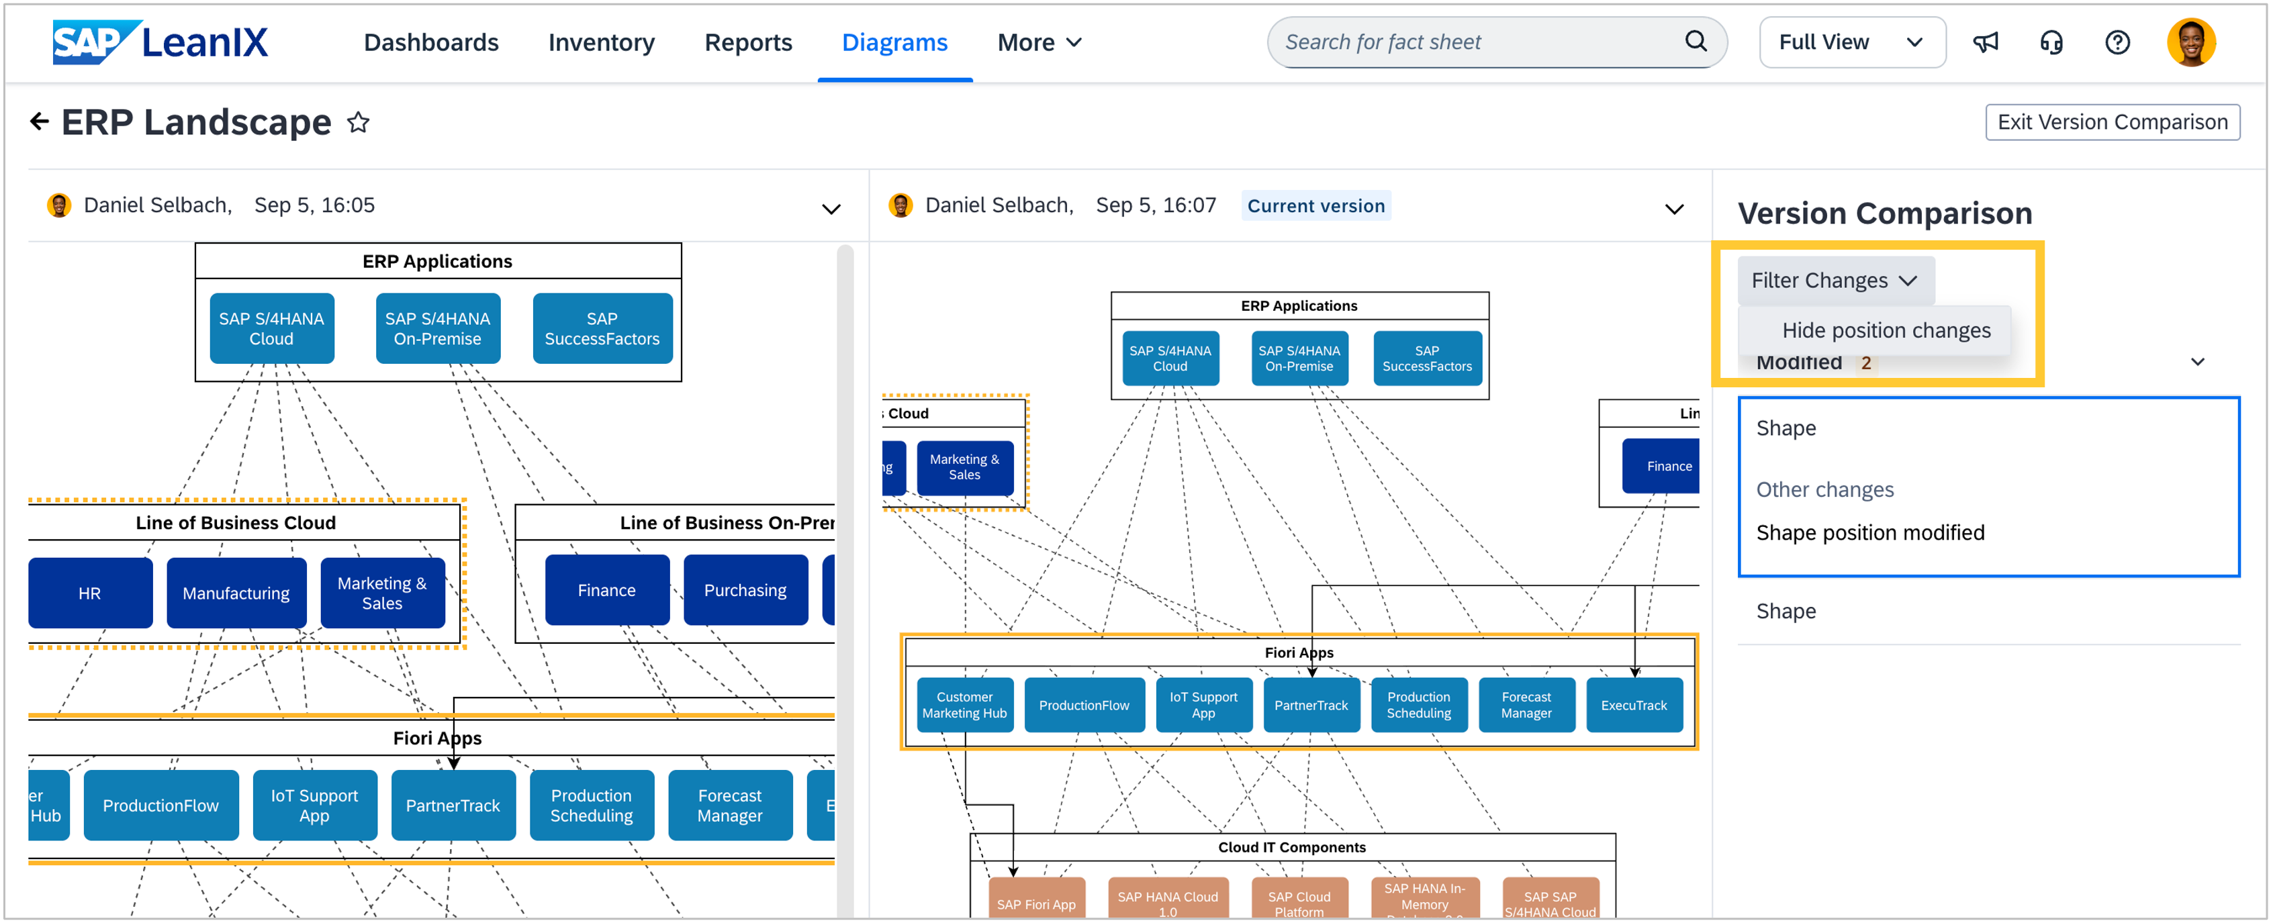This screenshot has height=923, width=2271.
Task: Open the Full View dropdown
Action: [1851, 42]
